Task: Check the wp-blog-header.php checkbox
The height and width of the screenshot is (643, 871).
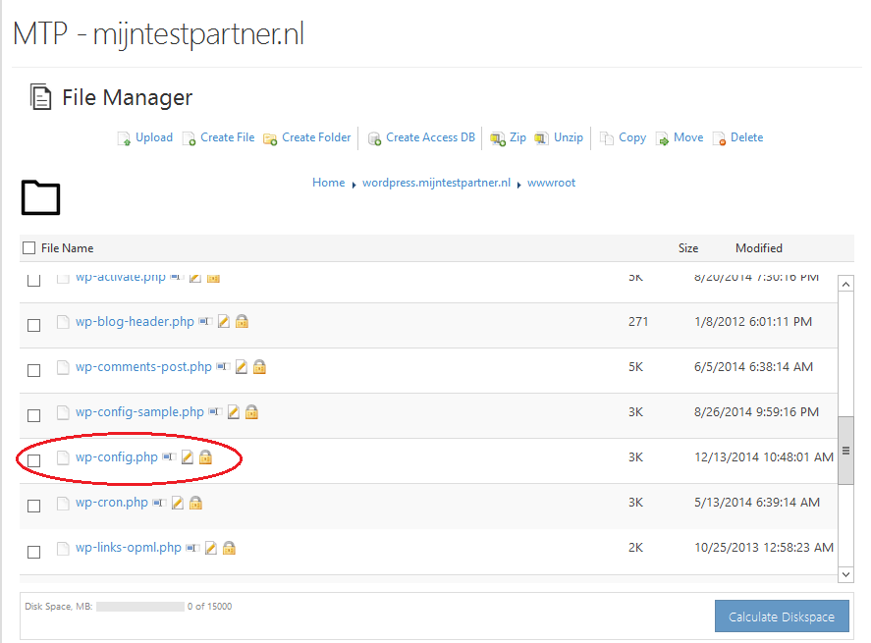Action: click(34, 325)
